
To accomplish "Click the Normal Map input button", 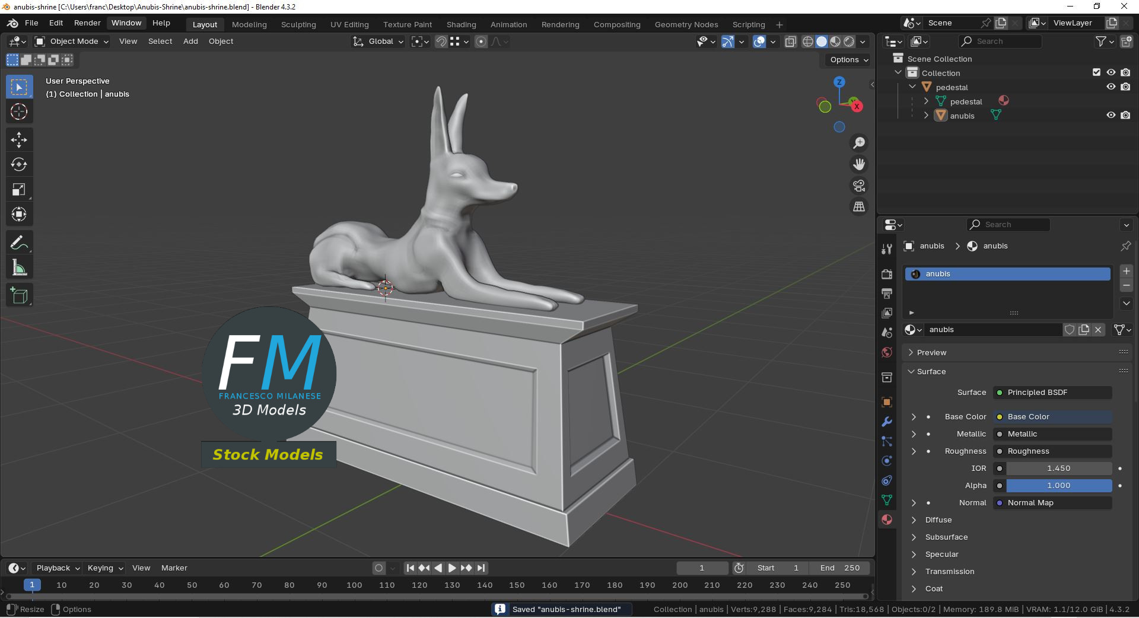I will pyautogui.click(x=1052, y=503).
